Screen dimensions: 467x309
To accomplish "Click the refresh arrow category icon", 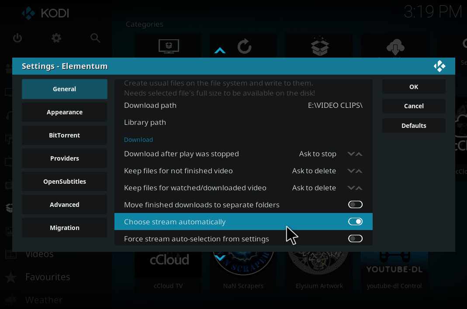I will tap(244, 46).
